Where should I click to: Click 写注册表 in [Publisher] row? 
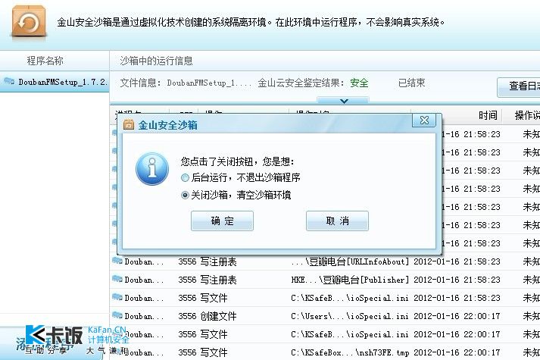click(218, 280)
